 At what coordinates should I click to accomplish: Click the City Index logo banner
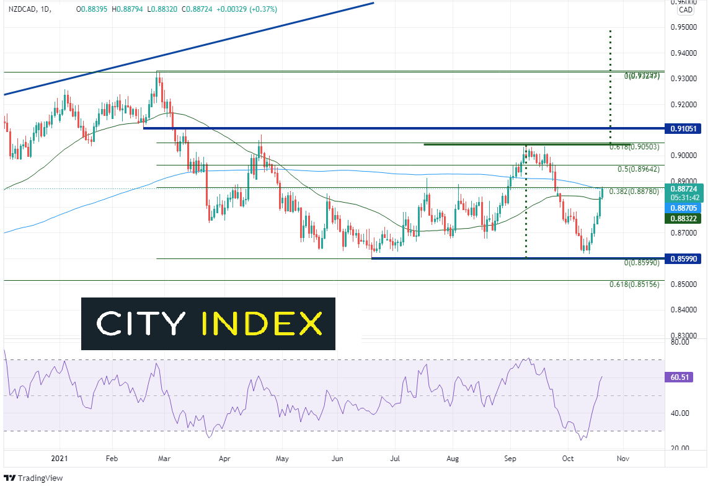pos(208,324)
